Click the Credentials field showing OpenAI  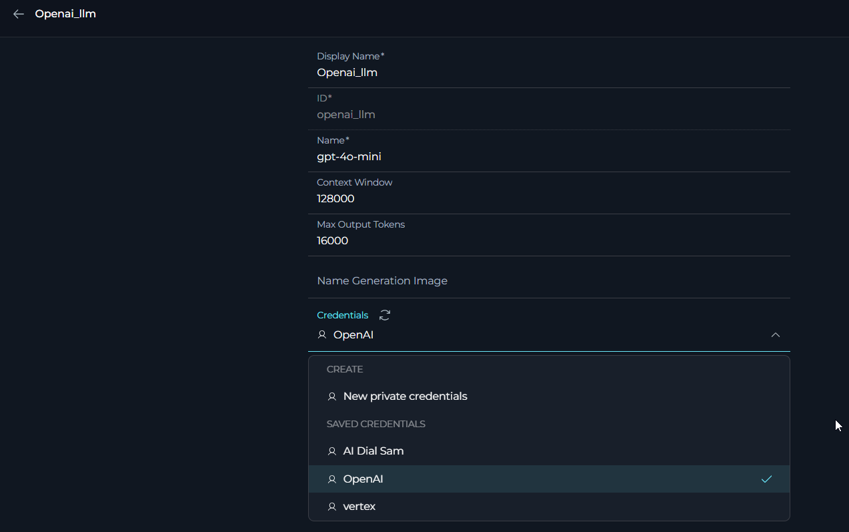pyautogui.click(x=534, y=335)
